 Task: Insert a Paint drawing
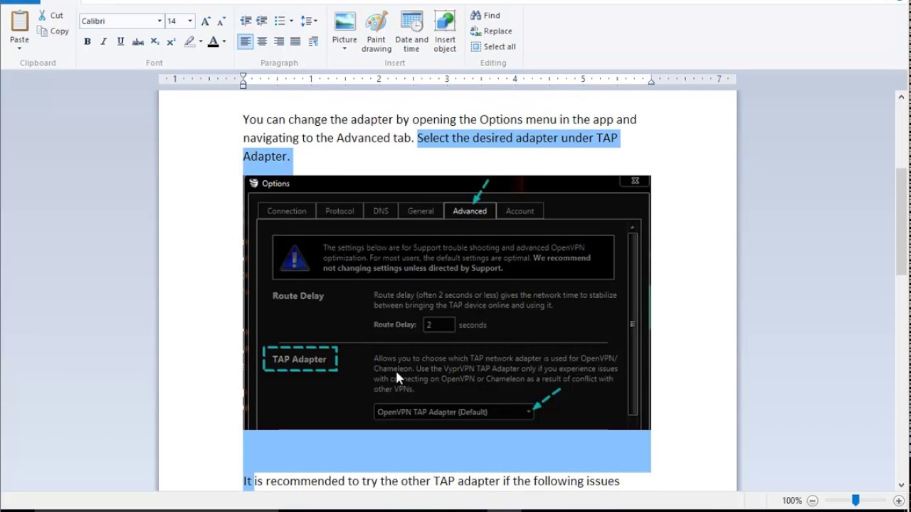(376, 32)
